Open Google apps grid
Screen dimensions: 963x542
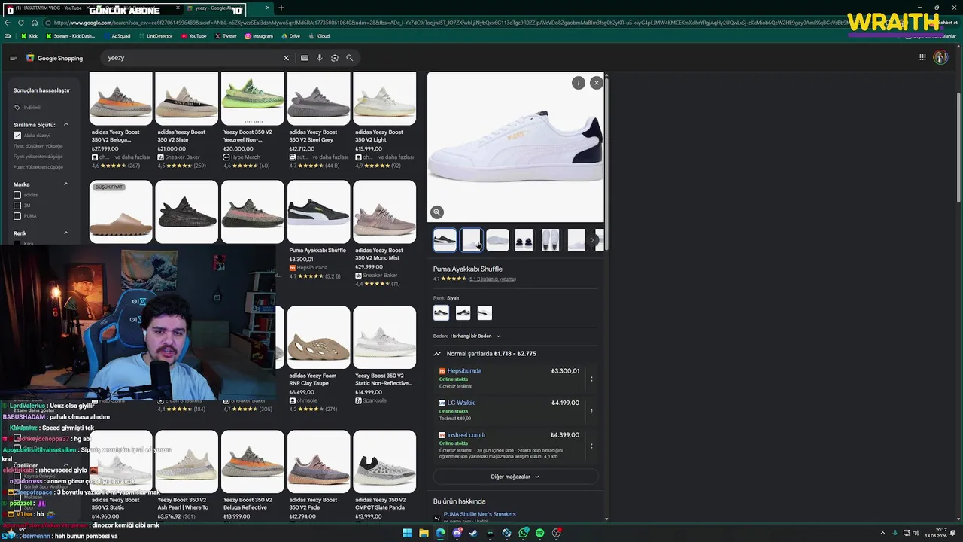[922, 57]
